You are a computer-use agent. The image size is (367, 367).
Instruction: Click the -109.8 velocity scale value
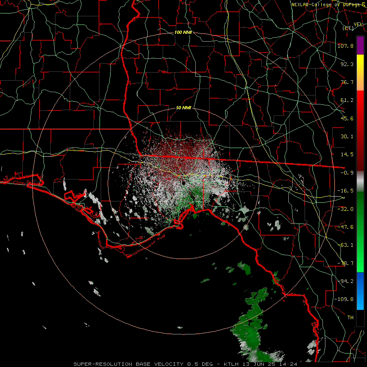click(344, 299)
